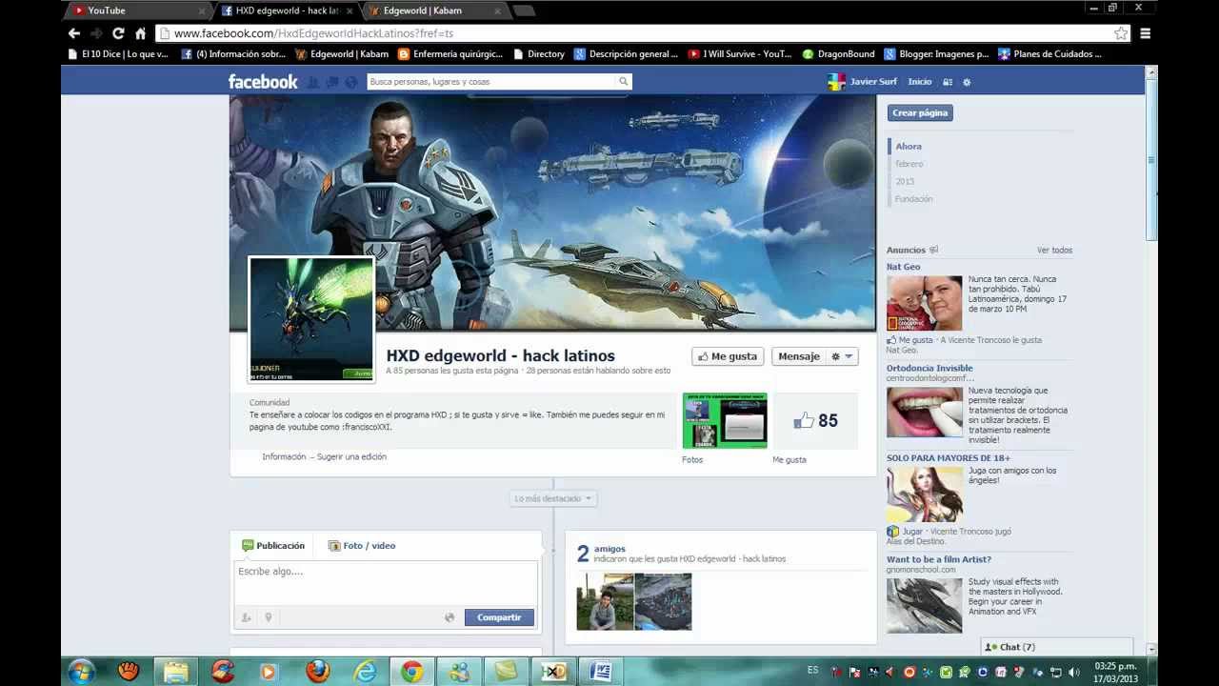Select Ahora in the timeline navigator
Screen dimensions: 1219x686
click(909, 147)
